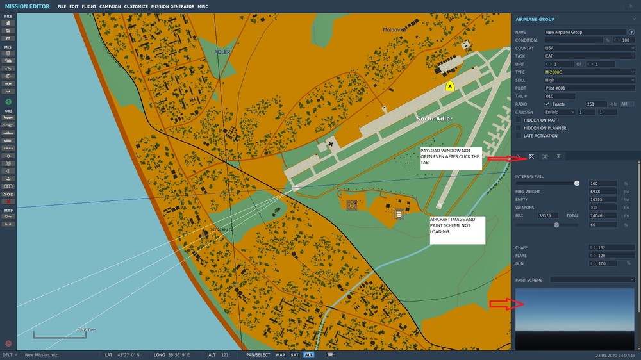
Task: Click the airplane group icon in OBJ toolbar
Action: 8,117
